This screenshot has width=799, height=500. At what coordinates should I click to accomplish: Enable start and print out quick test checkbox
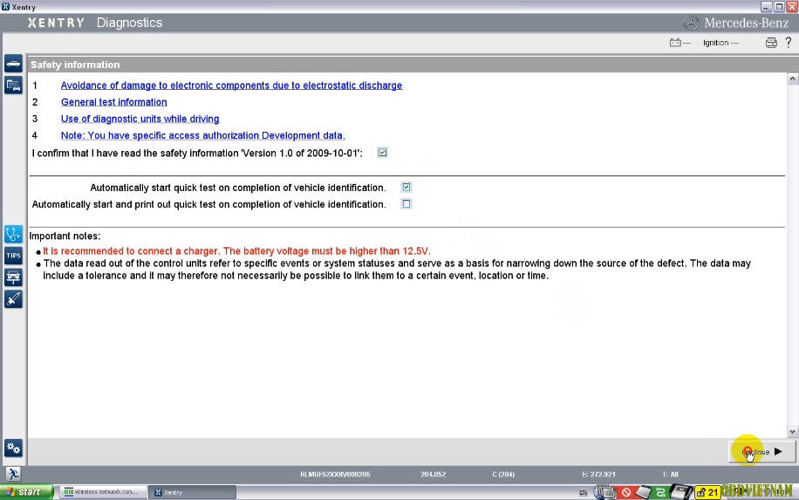tap(406, 204)
